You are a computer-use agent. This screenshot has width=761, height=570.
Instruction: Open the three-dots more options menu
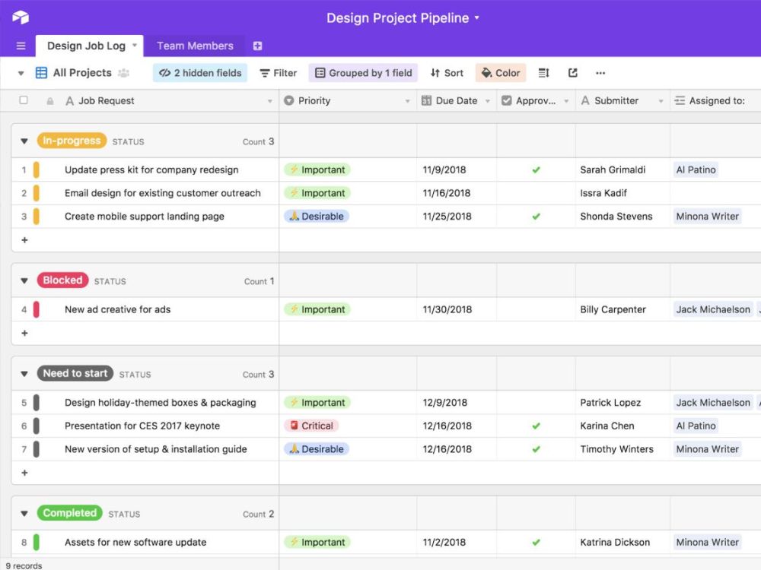[x=600, y=73]
